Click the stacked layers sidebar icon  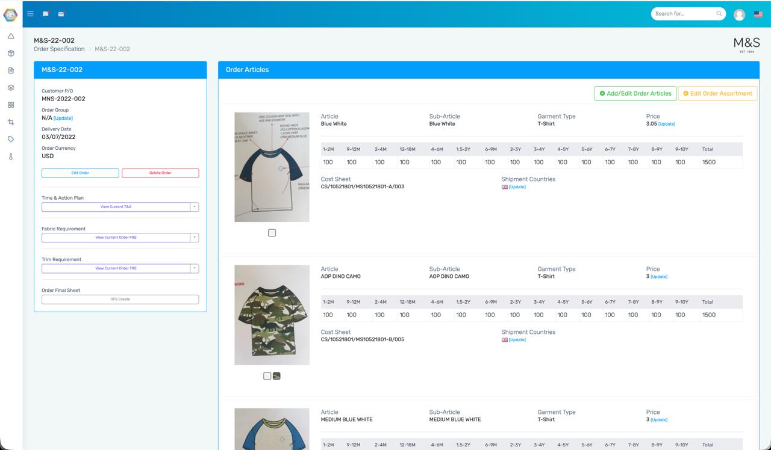[x=11, y=88]
